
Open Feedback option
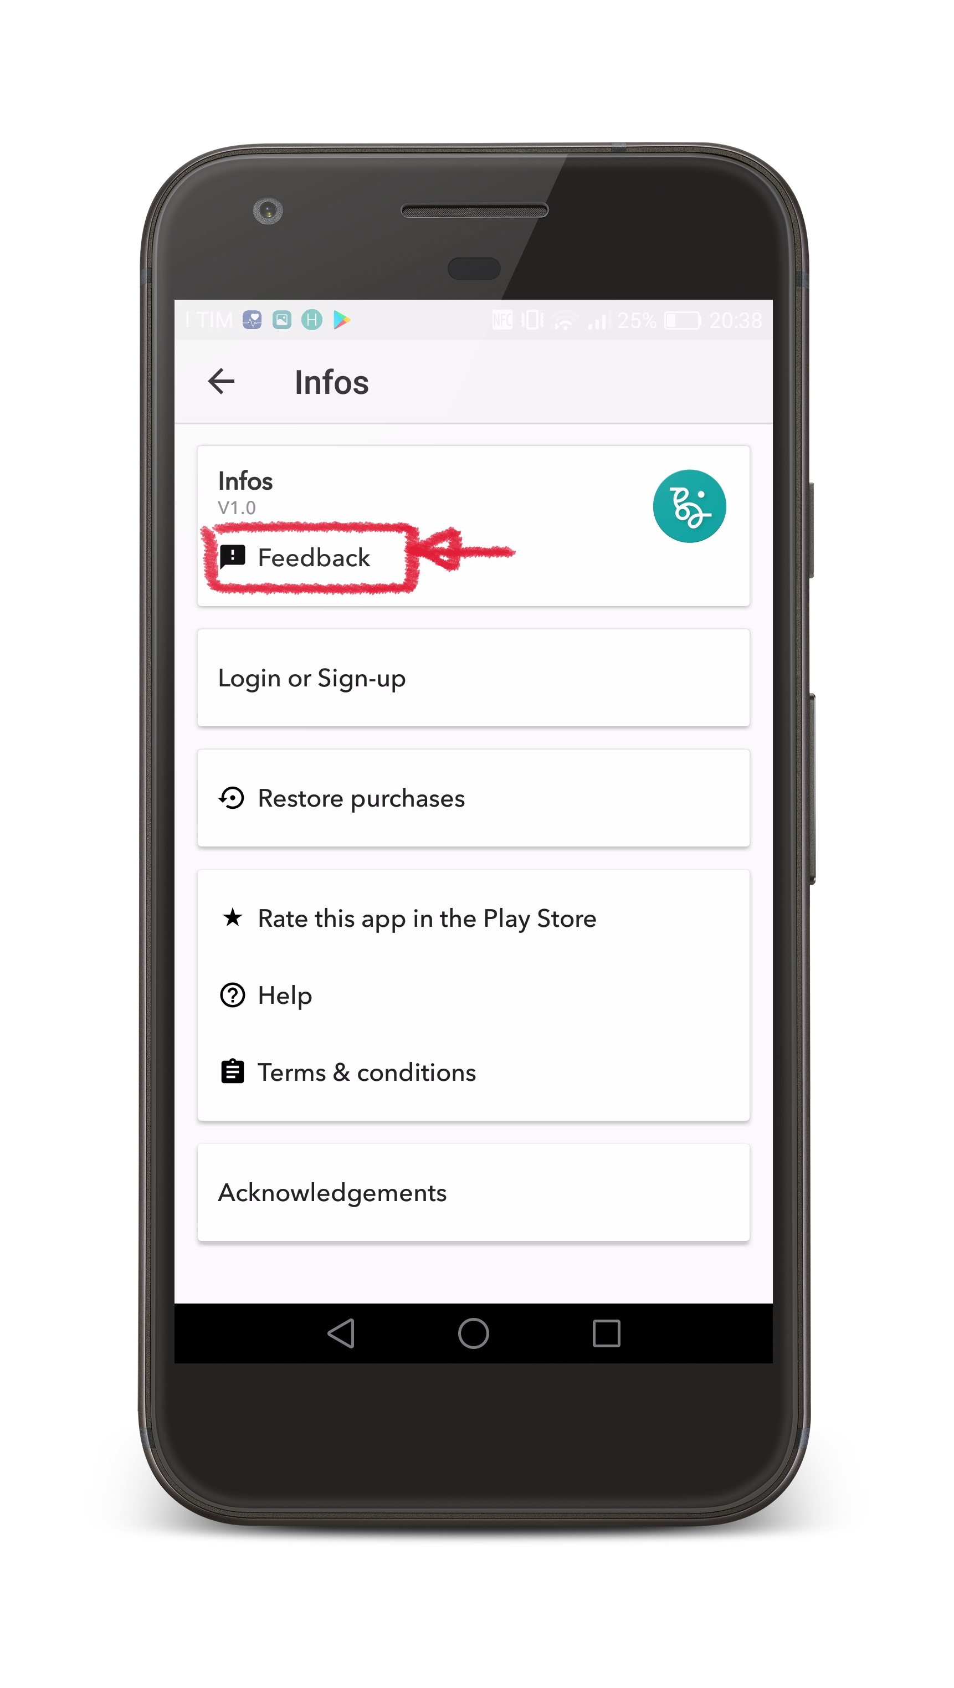tap(295, 558)
